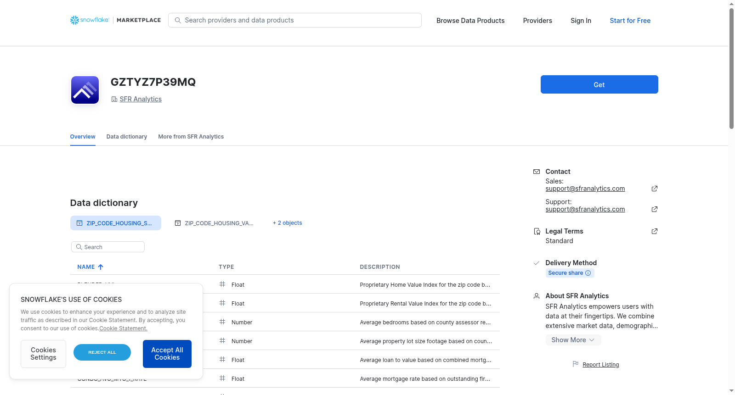Screen dimensions: 735x395
Task: Open Legal Terms external link icon
Action: [655, 231]
